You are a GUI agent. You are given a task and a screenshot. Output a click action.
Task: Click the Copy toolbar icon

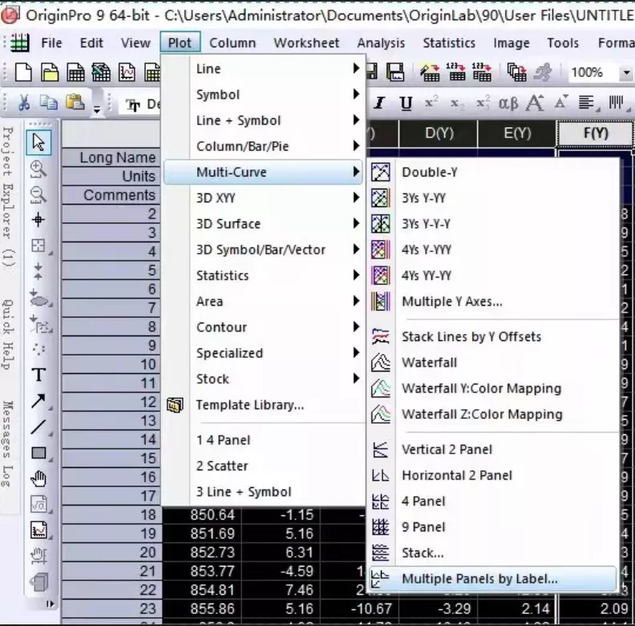tap(49, 103)
